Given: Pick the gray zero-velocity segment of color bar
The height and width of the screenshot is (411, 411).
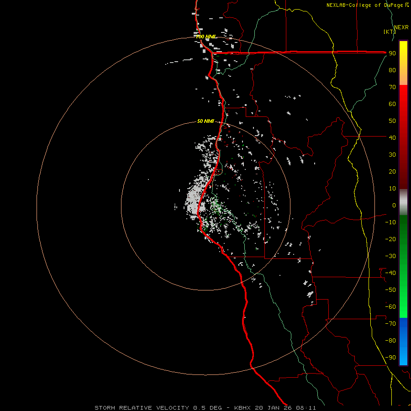Looking at the screenshot, I should coord(403,202).
